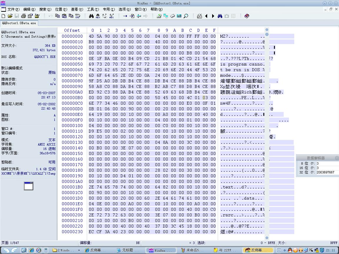Click the 101/010 Modify Data icon
The image size is (339, 254).
[x=78, y=16]
